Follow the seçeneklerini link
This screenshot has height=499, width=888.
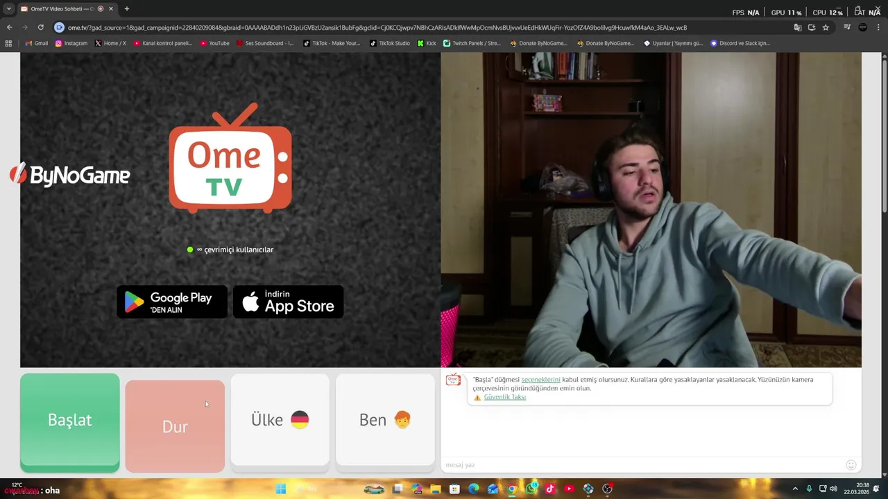tap(540, 380)
